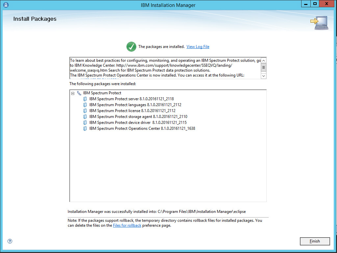This screenshot has height=253, width=337.
Task: Click the device driver package icon
Action: 85,123
